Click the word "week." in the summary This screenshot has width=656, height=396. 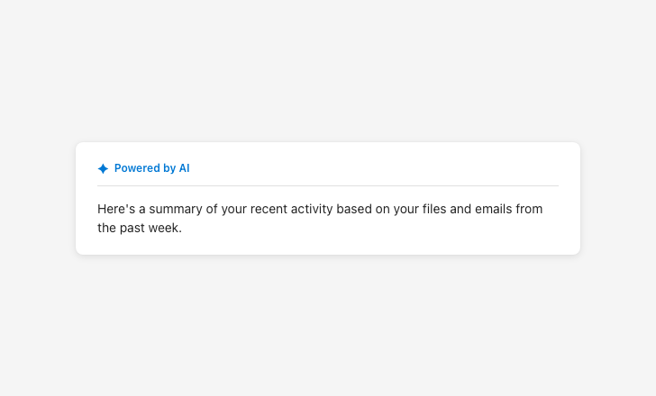tap(165, 229)
